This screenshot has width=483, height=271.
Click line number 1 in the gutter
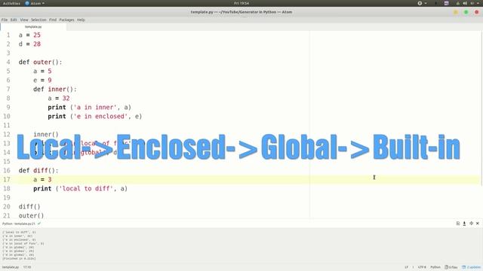pyautogui.click(x=8, y=35)
